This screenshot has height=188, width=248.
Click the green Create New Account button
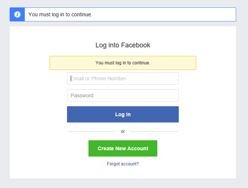123,148
